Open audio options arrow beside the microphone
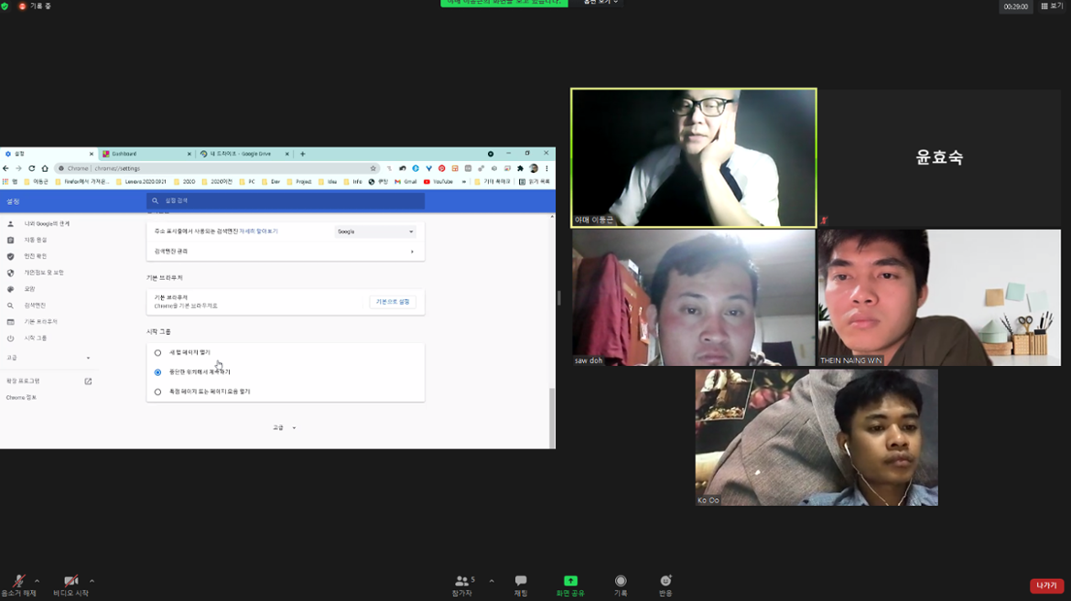This screenshot has height=601, width=1071. (37, 581)
